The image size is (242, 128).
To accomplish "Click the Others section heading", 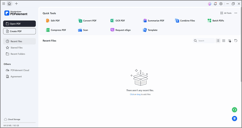I will pyautogui.click(x=7, y=64).
